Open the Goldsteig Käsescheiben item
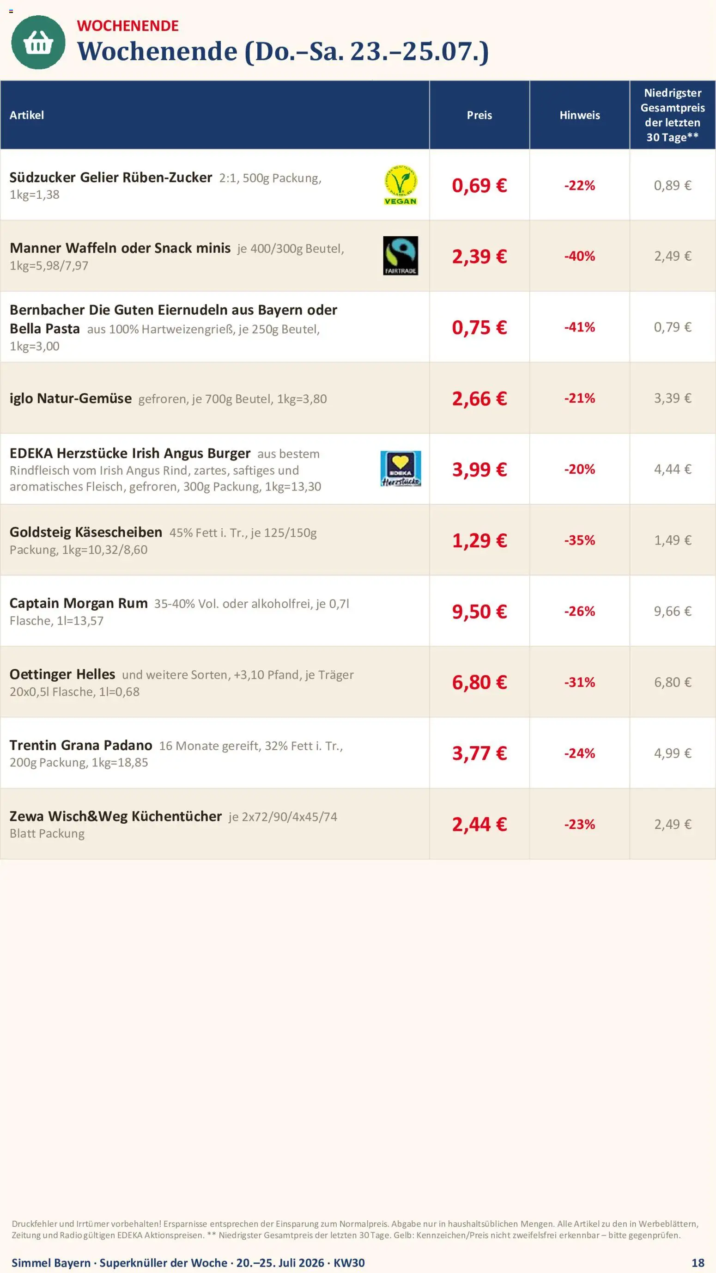This screenshot has width=716, height=1273. [86, 532]
